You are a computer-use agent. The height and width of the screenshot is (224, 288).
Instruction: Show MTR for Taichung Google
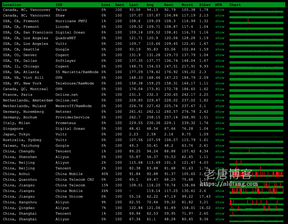[220, 146]
